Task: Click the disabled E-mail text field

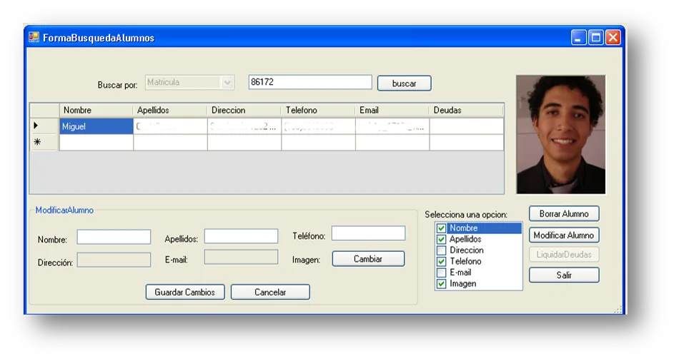Action: (241, 257)
